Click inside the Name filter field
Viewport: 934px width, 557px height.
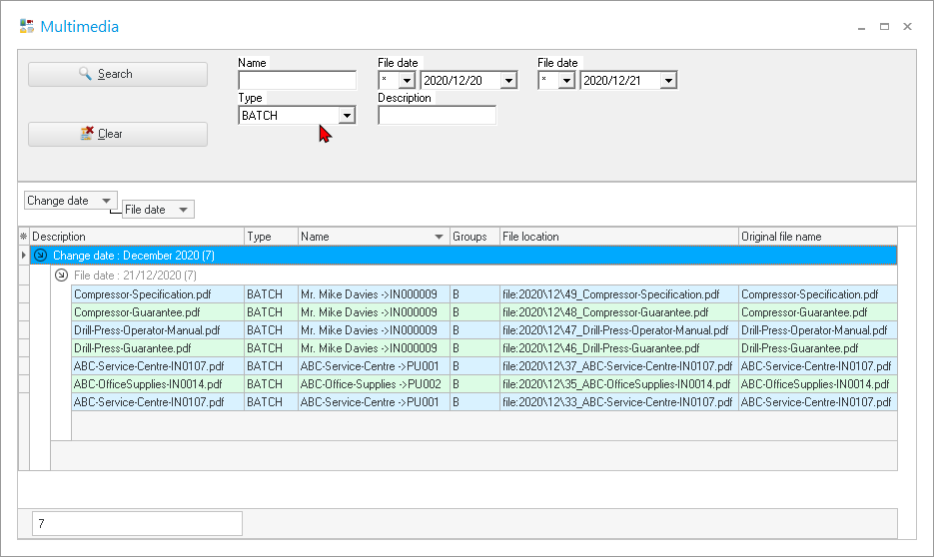click(297, 81)
